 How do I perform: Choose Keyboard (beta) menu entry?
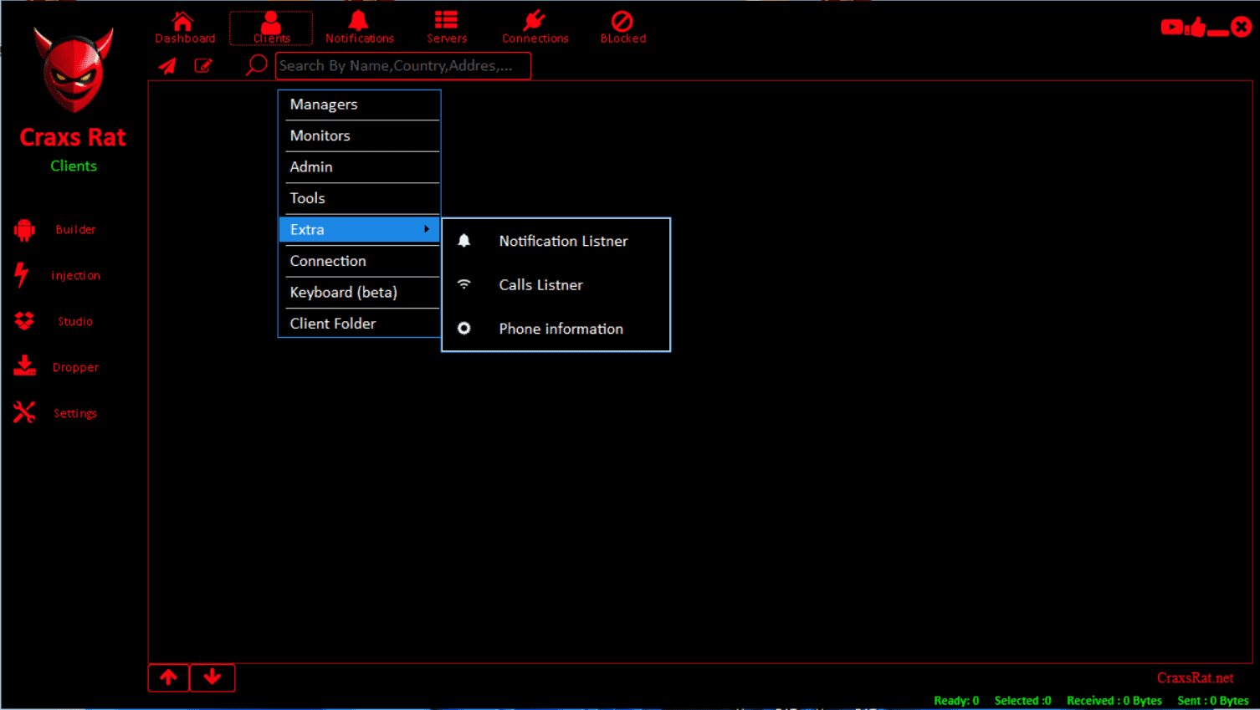pyautogui.click(x=359, y=292)
